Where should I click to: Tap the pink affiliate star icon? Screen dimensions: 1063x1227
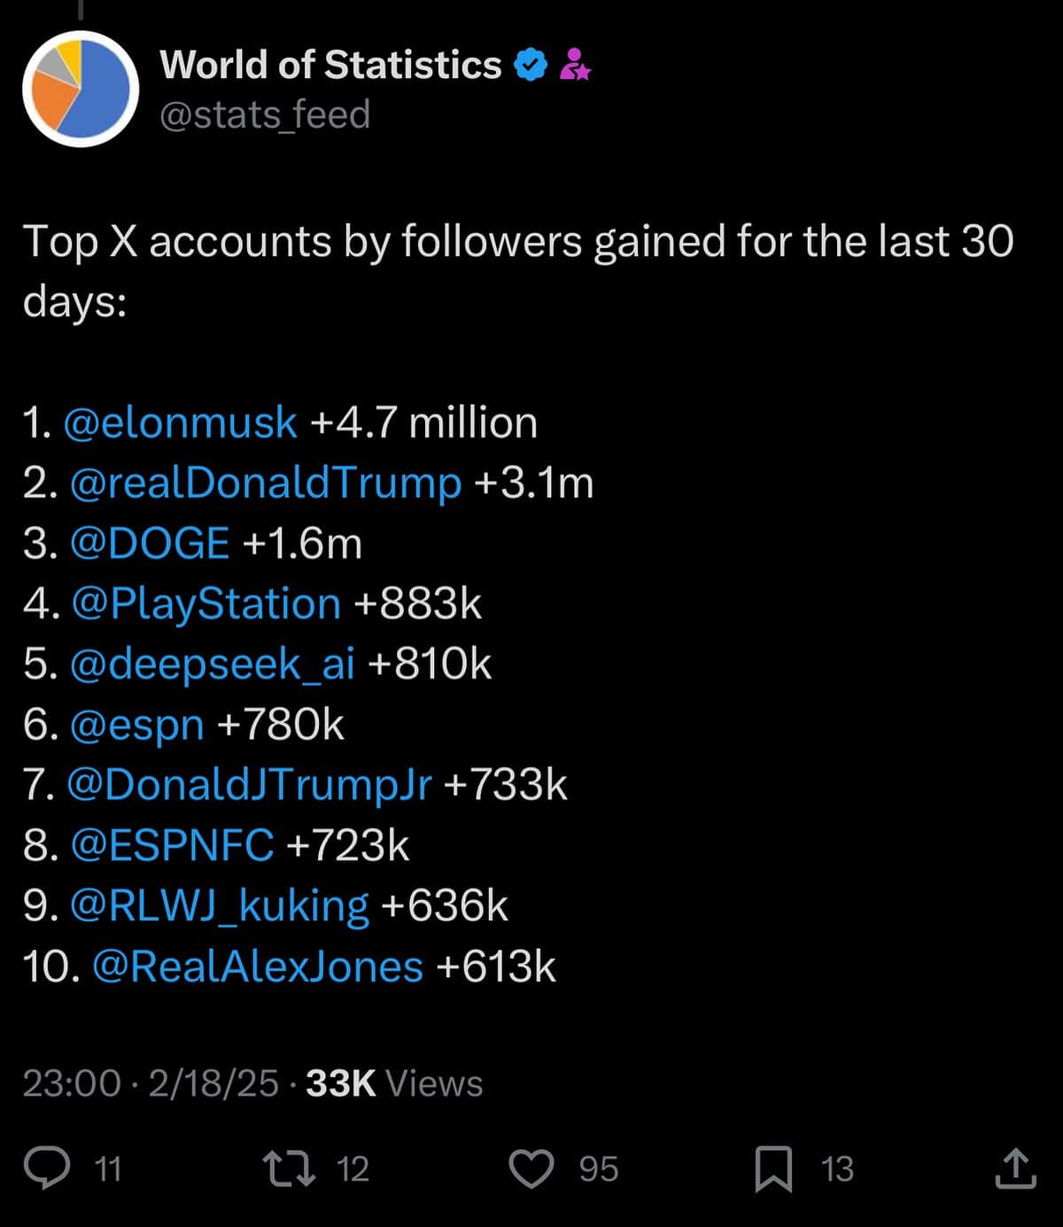click(x=575, y=66)
